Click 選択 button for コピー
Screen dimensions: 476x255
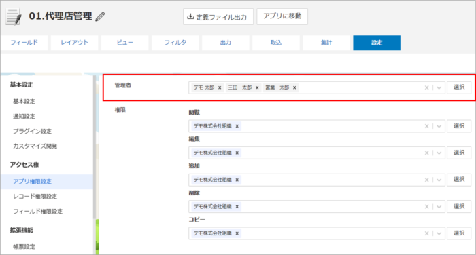459,233
